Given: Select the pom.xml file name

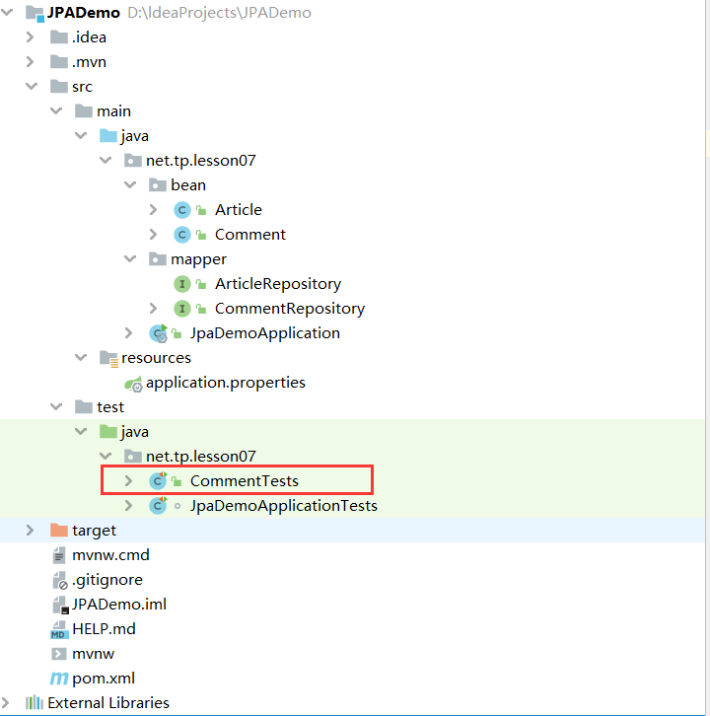Looking at the screenshot, I should click(104, 679).
